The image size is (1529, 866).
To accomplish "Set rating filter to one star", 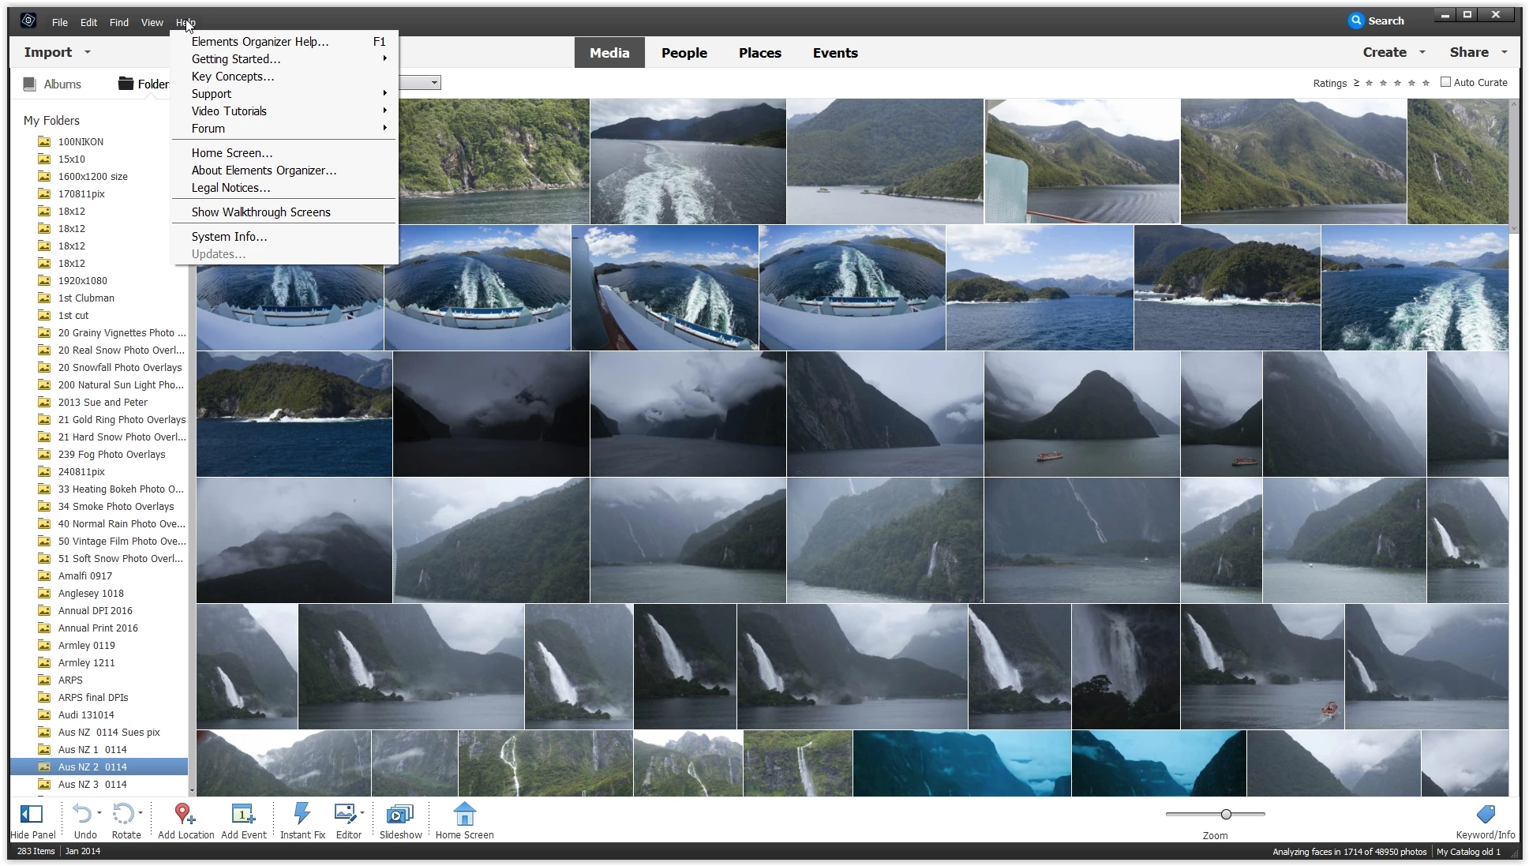I will tap(1370, 83).
